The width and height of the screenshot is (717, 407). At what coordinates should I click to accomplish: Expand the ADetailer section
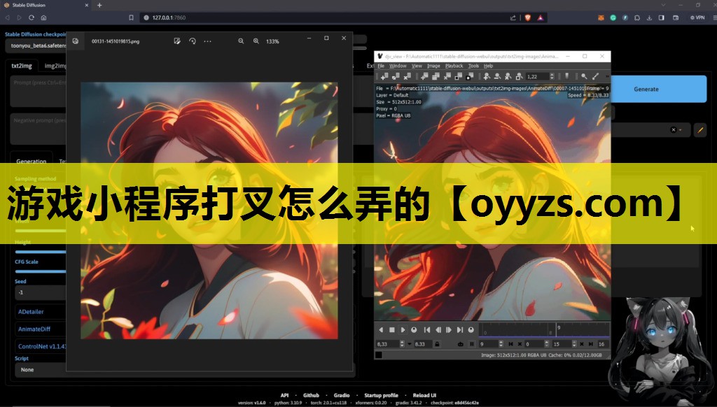click(40, 311)
